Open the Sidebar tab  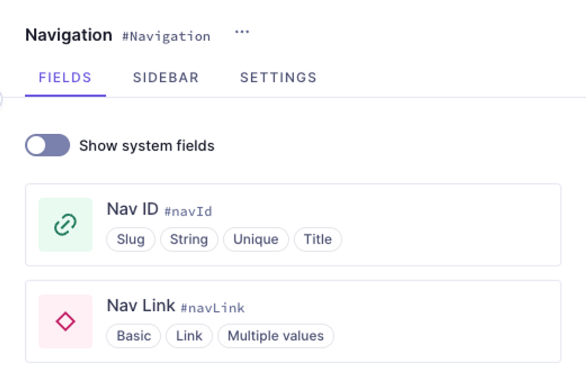click(166, 78)
